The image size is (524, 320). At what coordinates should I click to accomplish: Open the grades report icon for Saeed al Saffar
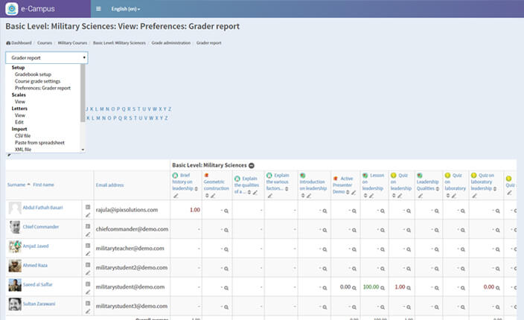(x=88, y=284)
